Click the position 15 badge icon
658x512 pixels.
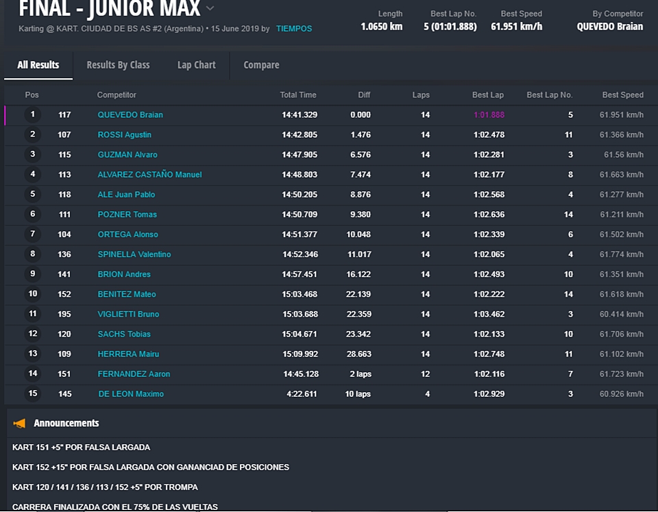[x=32, y=393]
